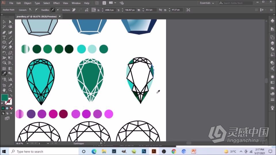Activate the Type tool
Image resolution: width=276 pixels, height=155 pixels.
(4, 37)
